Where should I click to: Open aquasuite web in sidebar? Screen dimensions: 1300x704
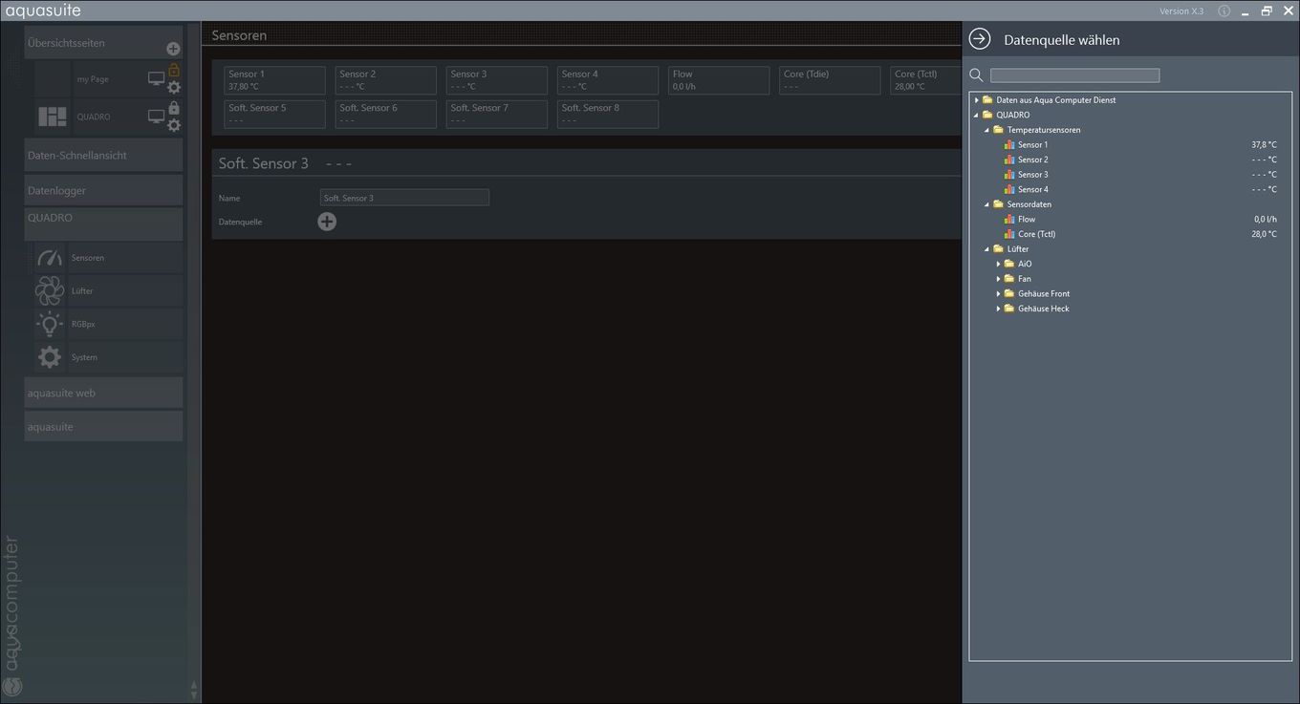(103, 393)
